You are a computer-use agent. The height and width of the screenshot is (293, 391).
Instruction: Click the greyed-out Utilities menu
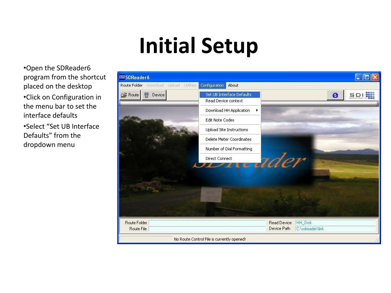click(x=190, y=85)
